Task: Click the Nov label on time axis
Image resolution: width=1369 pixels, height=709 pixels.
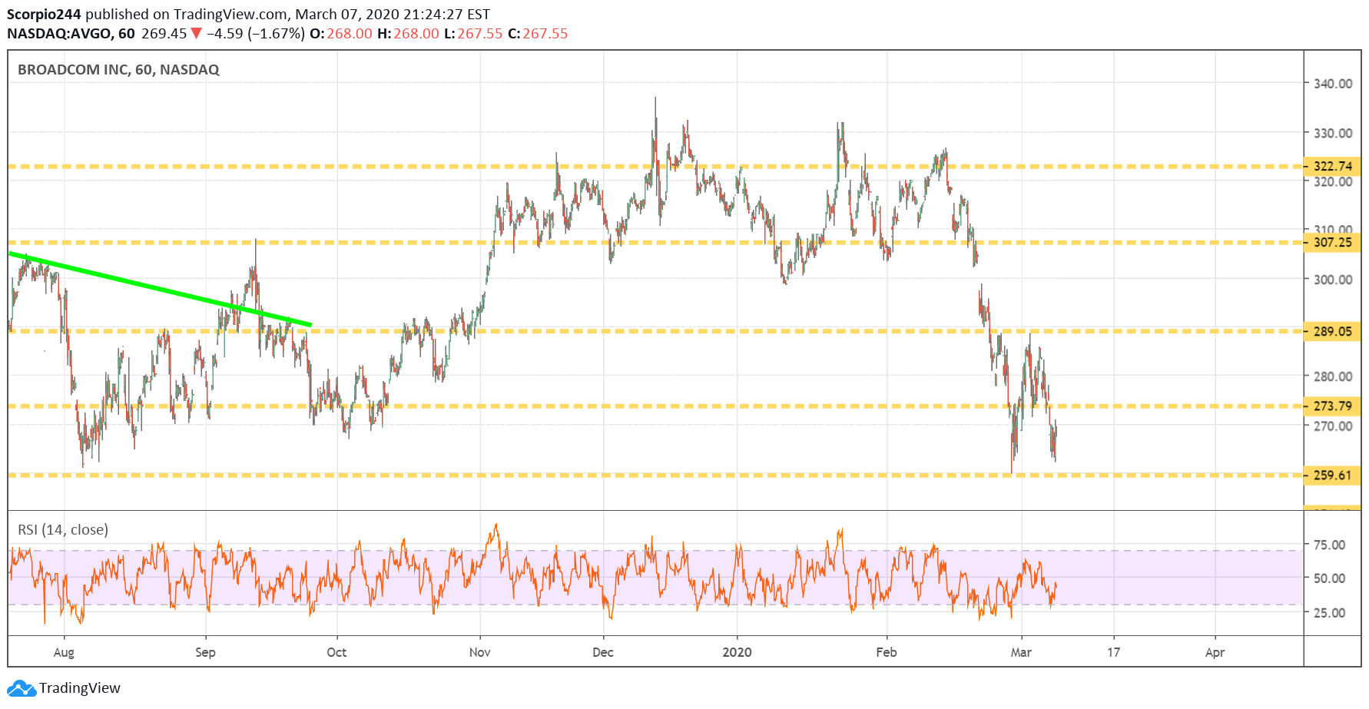Action: 479,652
